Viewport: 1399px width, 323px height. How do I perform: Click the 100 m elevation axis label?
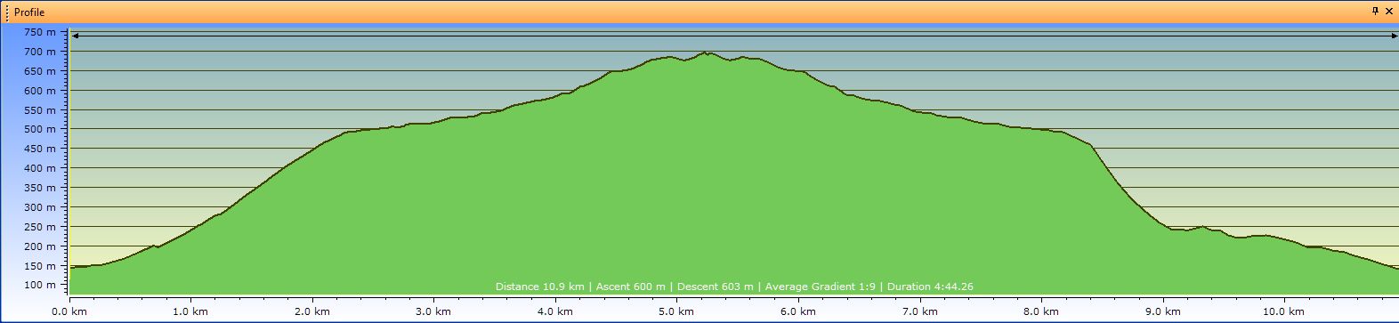(40, 285)
